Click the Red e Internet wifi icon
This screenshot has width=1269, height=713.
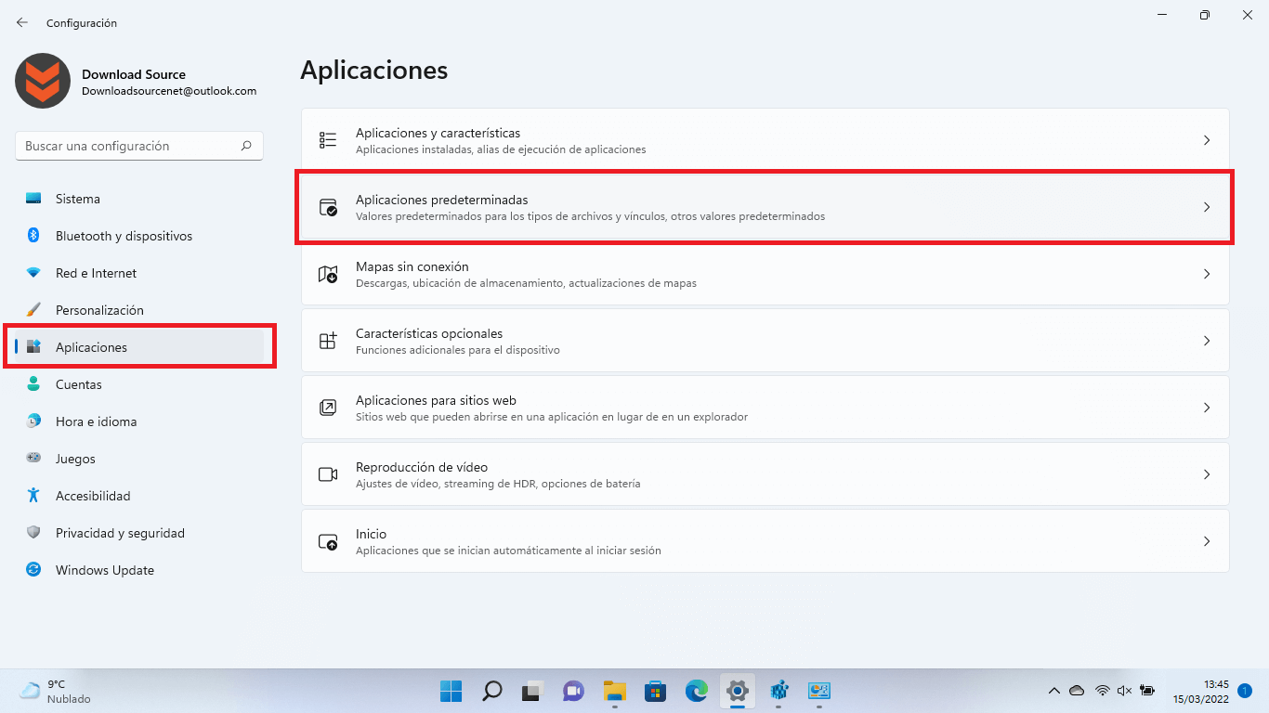coord(33,273)
